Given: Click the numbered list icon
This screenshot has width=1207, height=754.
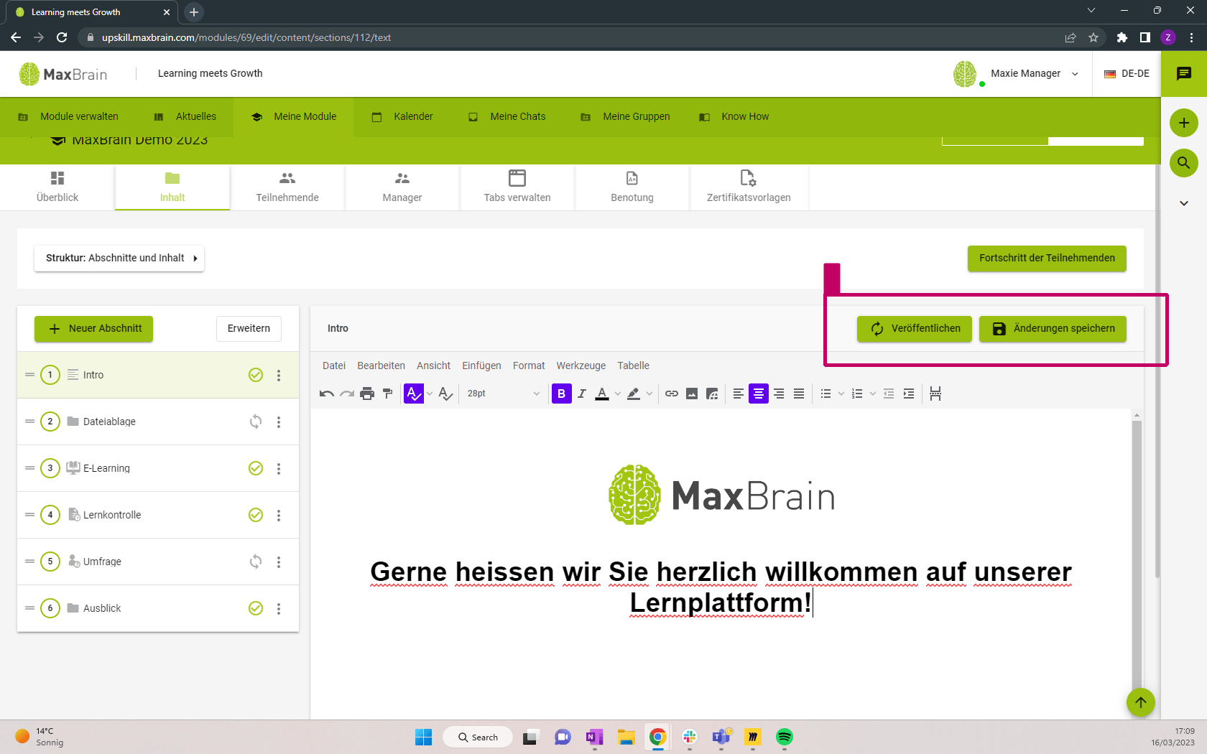Looking at the screenshot, I should 857,394.
